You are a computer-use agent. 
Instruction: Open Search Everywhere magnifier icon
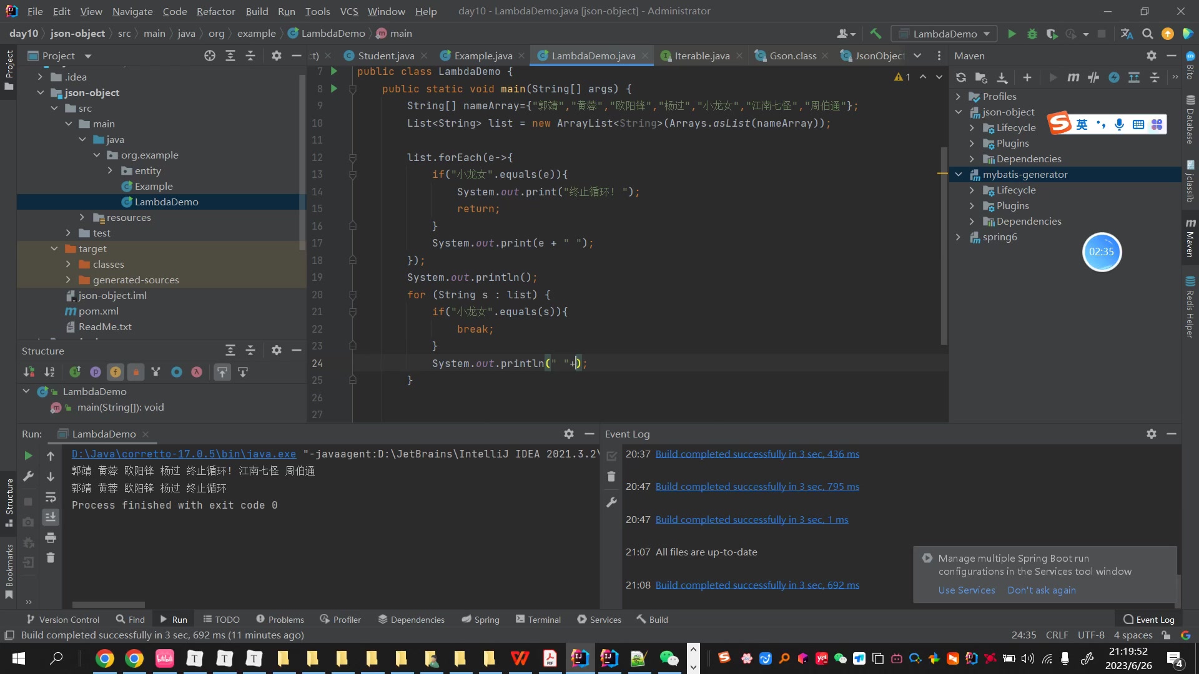pyautogui.click(x=1147, y=34)
